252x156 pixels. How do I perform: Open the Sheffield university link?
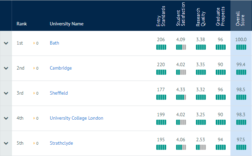click(x=59, y=93)
